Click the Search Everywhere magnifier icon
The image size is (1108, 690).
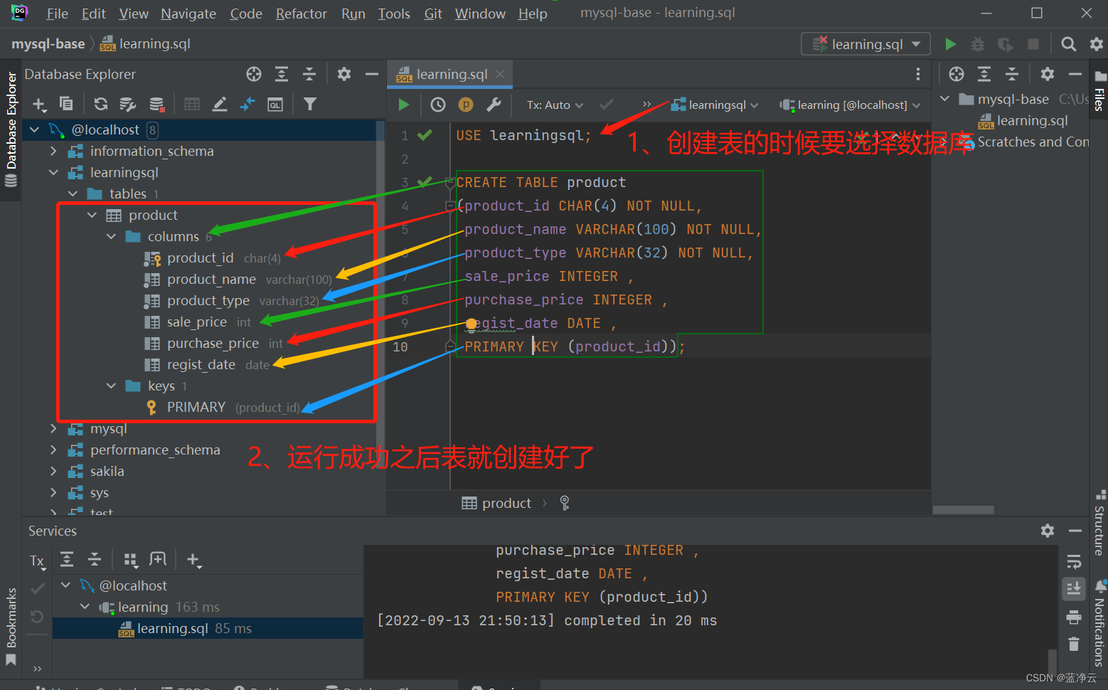coord(1068,44)
